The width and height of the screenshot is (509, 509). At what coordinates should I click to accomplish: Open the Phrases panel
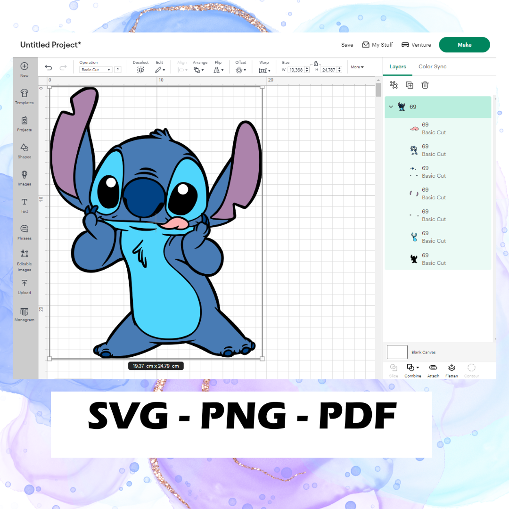click(25, 232)
